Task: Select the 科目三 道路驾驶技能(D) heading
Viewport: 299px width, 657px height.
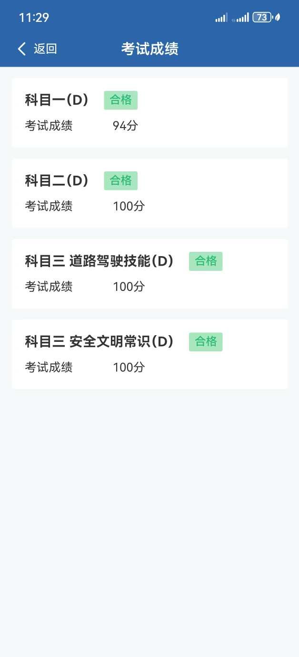Action: (99, 261)
